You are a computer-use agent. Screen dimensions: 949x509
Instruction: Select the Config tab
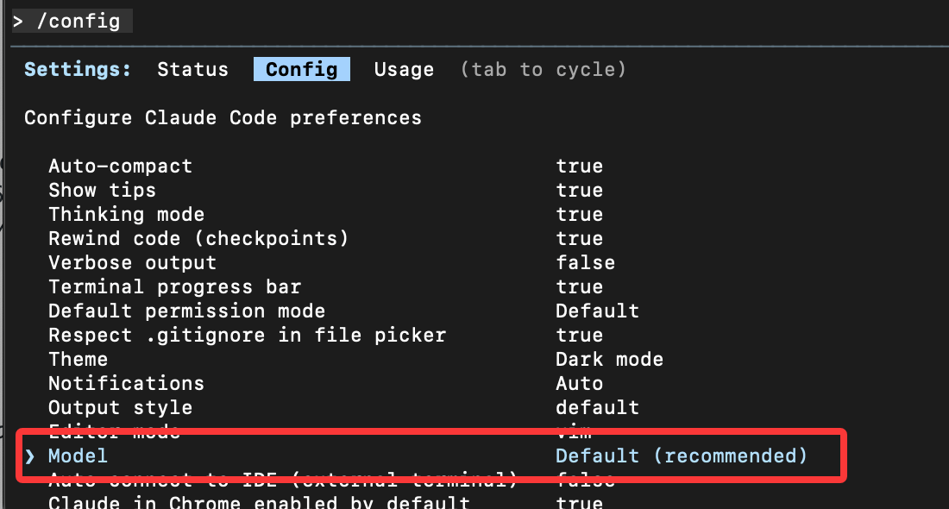point(301,69)
